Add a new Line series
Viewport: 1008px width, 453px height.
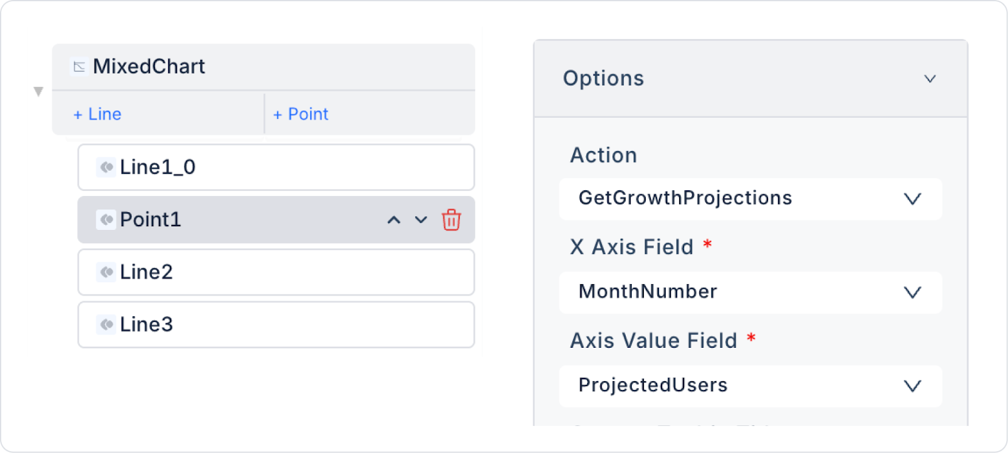98,114
